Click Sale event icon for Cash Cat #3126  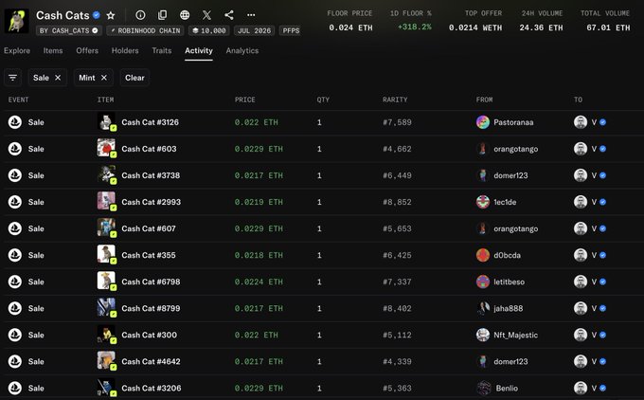point(15,122)
